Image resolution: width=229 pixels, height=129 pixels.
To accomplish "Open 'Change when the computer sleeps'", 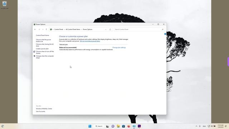I will [45, 57].
